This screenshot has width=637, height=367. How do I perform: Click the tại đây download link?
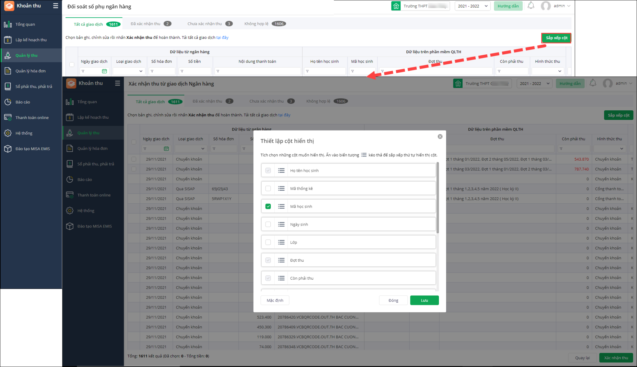click(222, 37)
